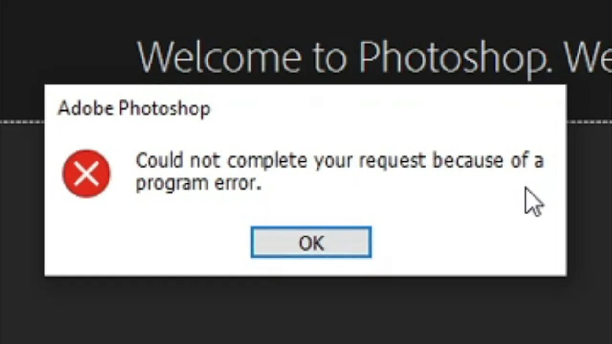Click the word 'to' in Welcome heading

pos(330,58)
